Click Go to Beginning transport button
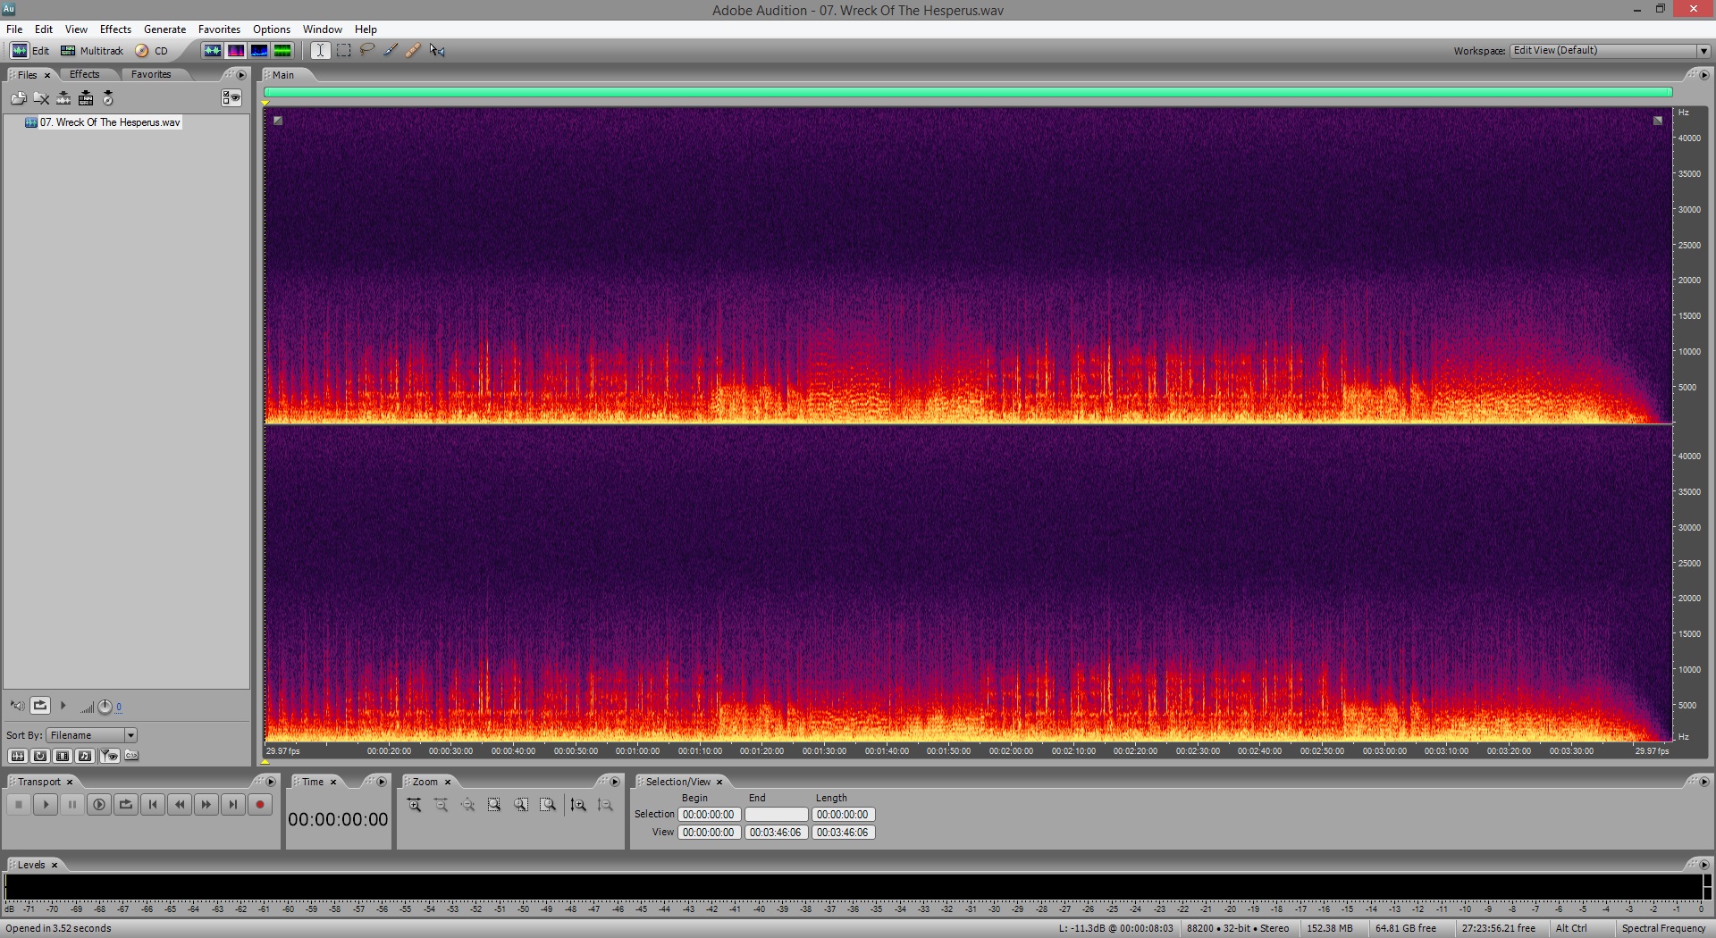Viewport: 1716px width, 938px height. (153, 805)
